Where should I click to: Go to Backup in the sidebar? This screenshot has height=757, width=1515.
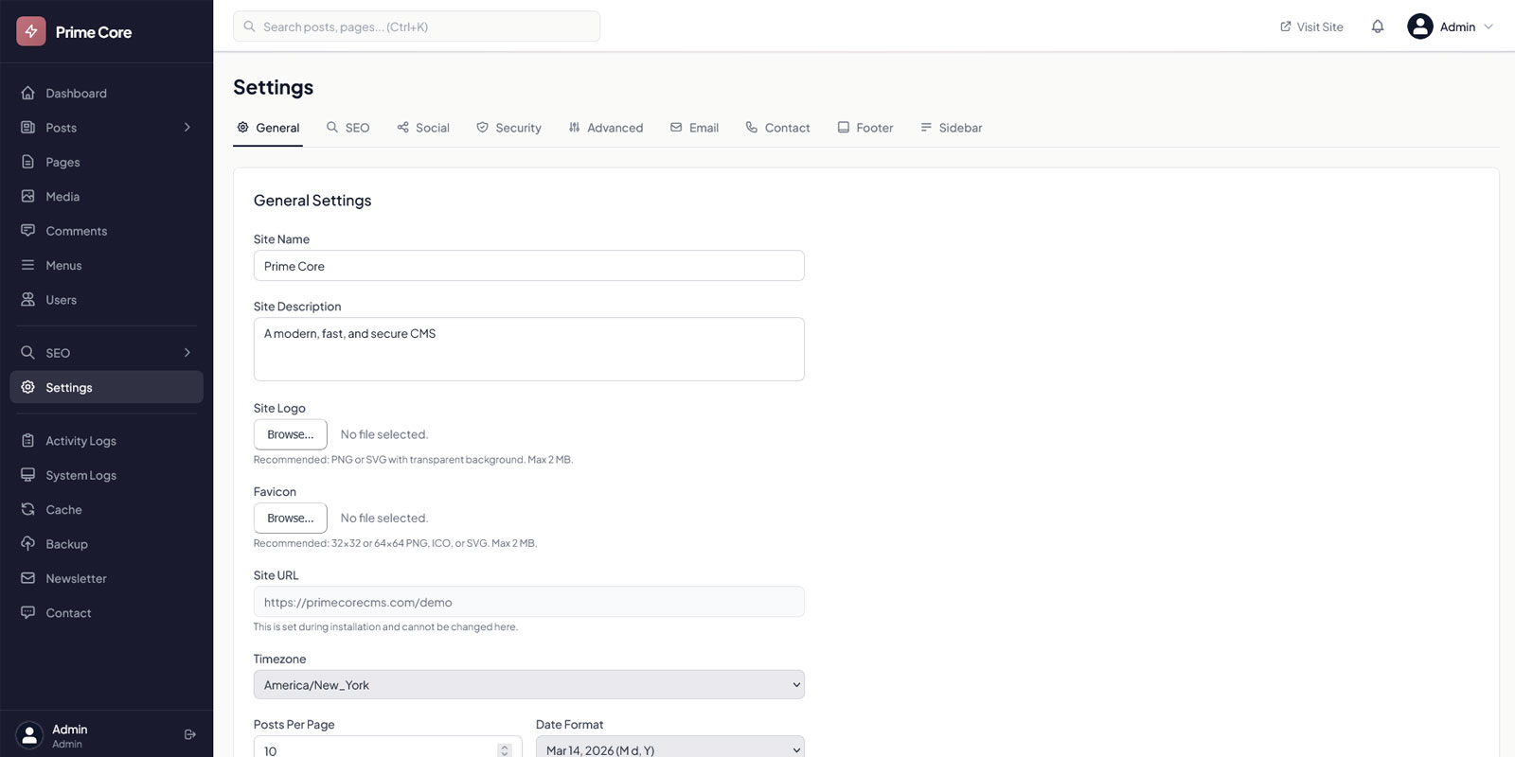(x=66, y=544)
